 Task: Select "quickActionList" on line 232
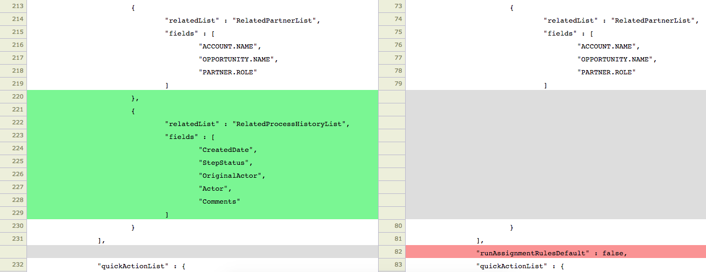click(133, 266)
